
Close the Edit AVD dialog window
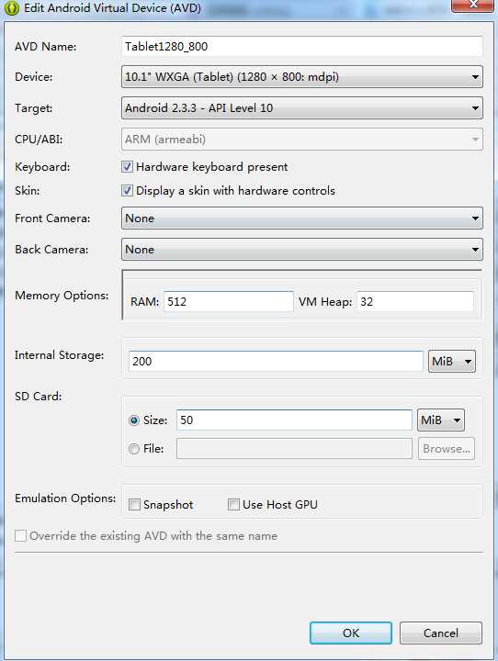coord(472,6)
